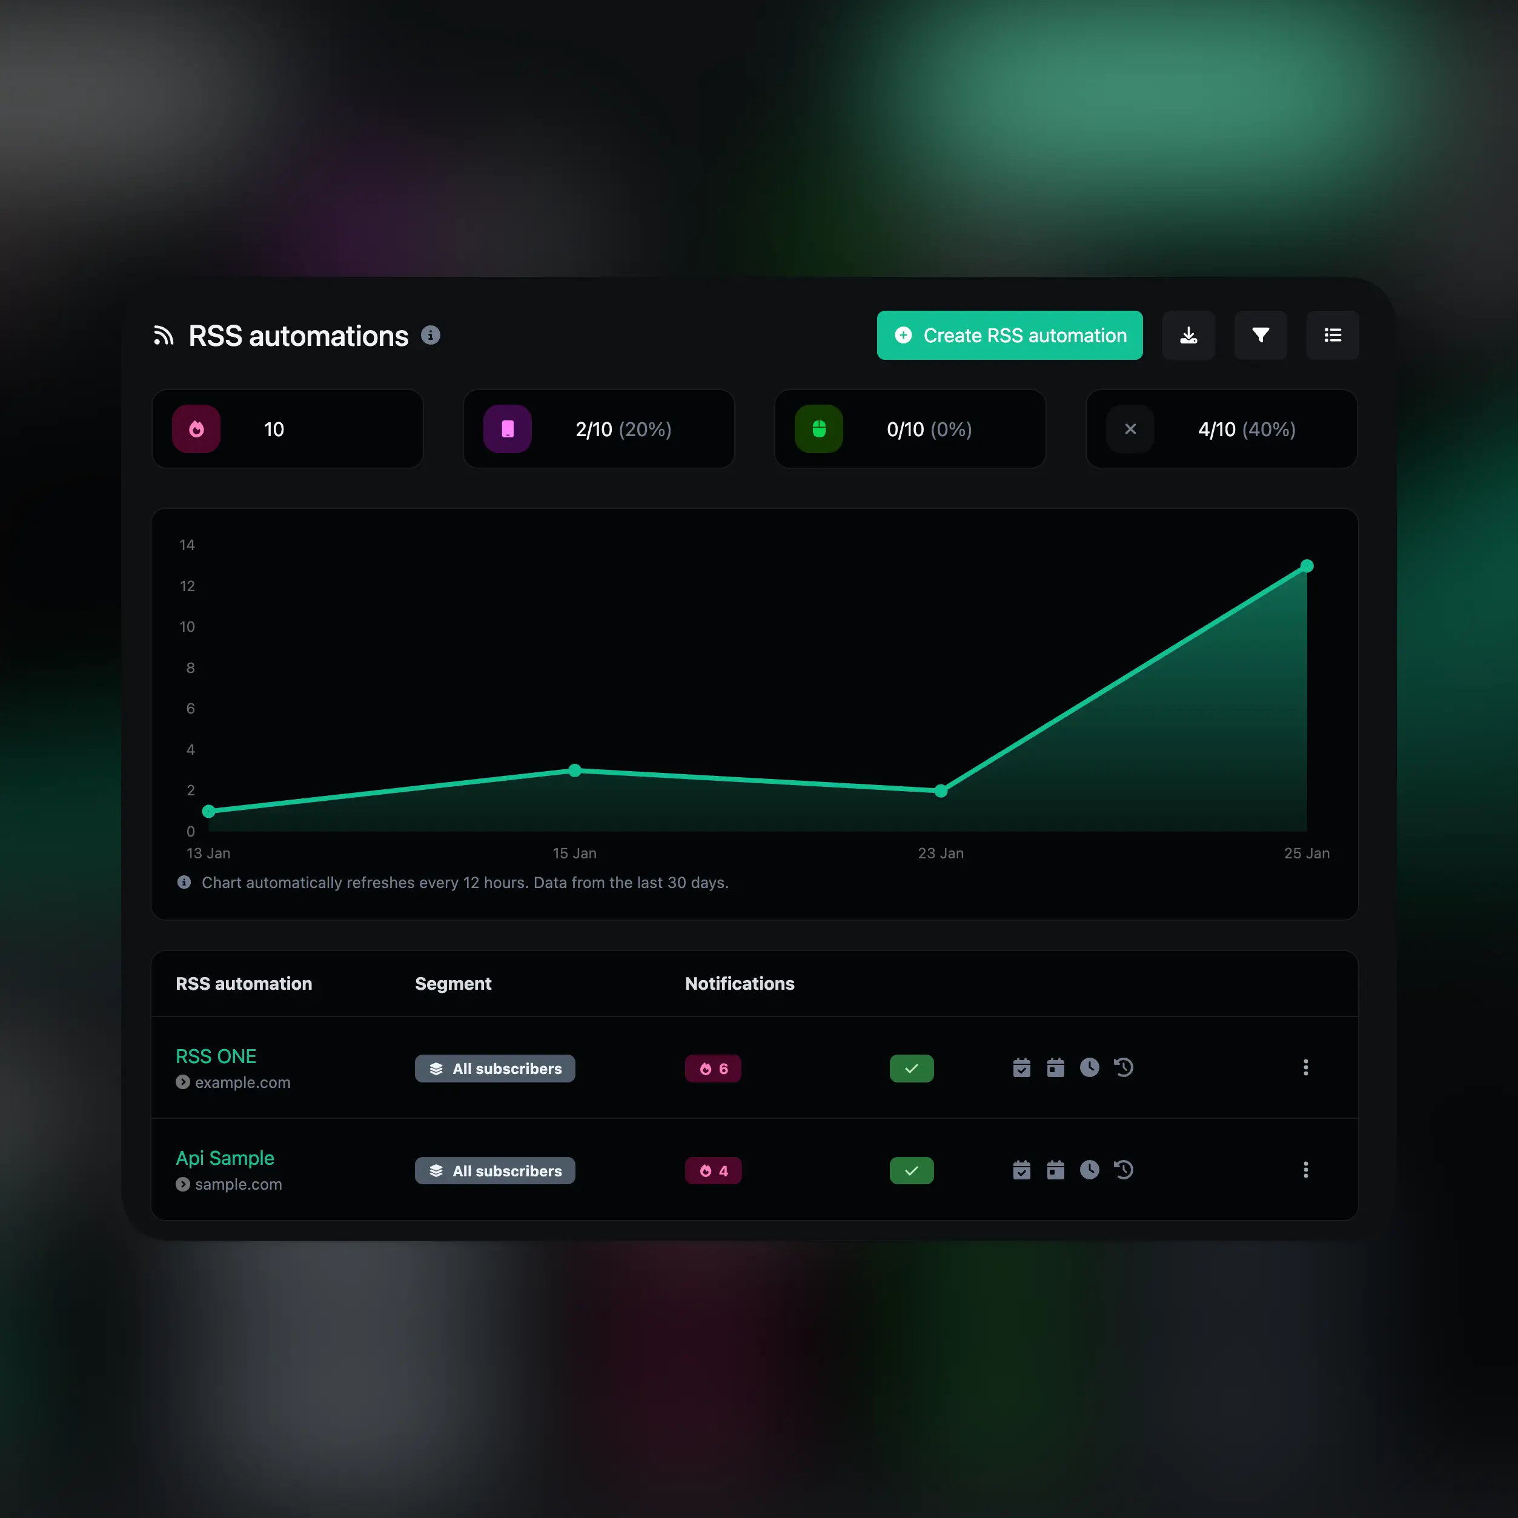Click the Create RSS automation button
1518x1518 pixels.
point(1010,334)
